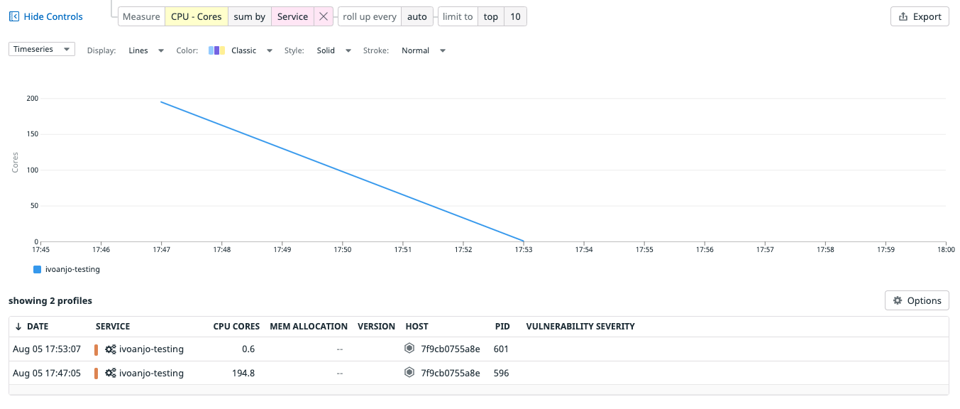
Task: Click host 7f9cb0755a8e in PID 601 row
Action: 451,349
